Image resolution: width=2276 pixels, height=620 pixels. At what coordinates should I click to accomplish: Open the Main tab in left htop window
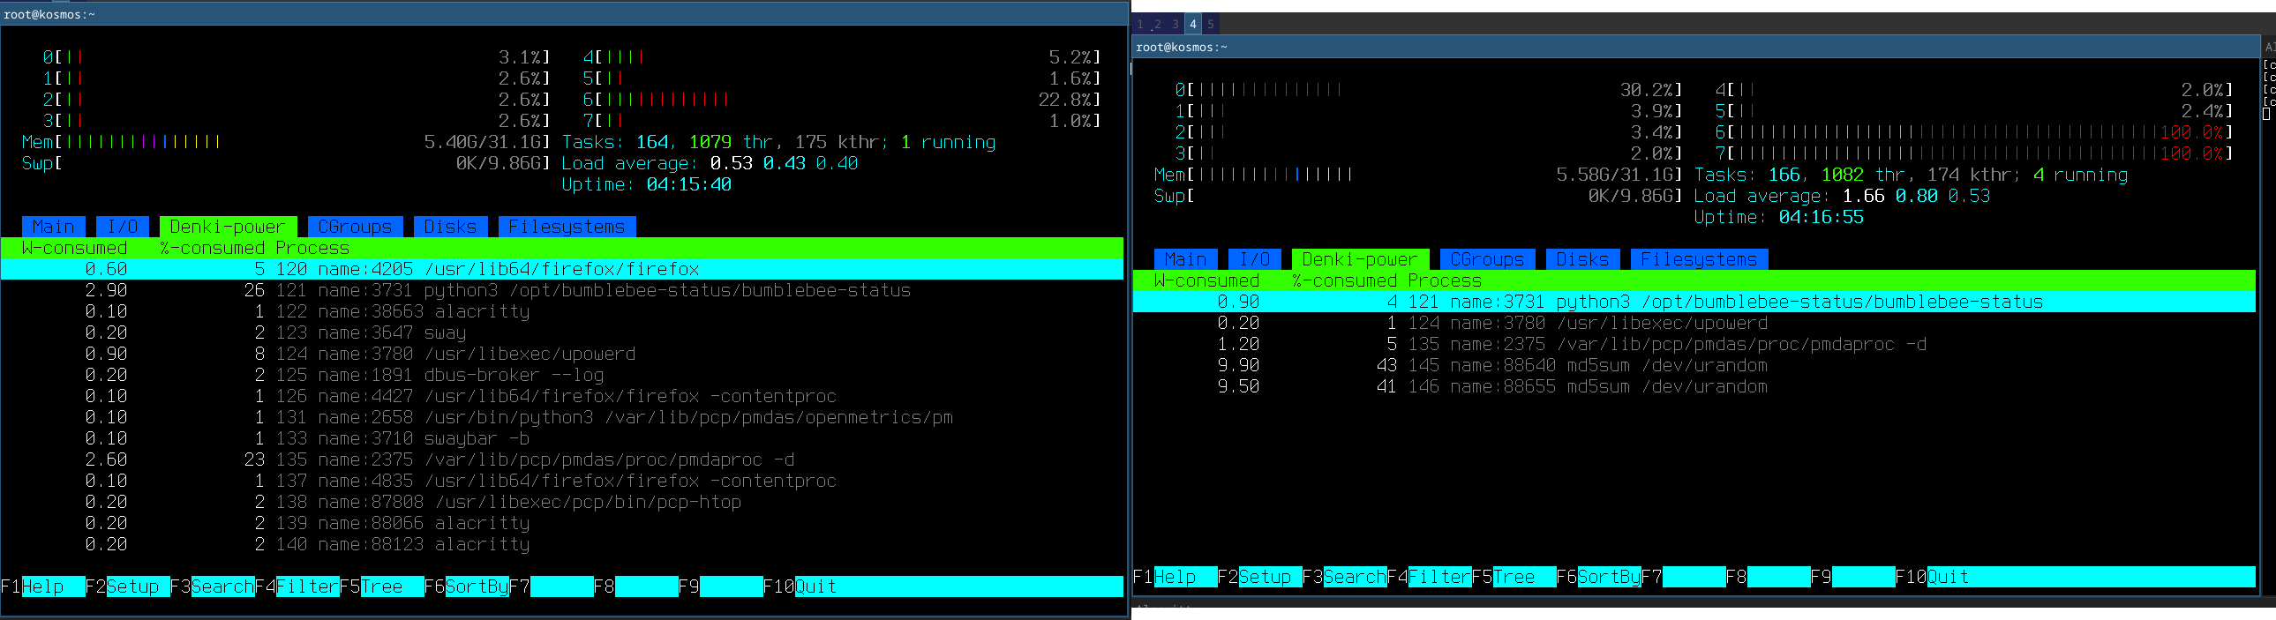(53, 227)
